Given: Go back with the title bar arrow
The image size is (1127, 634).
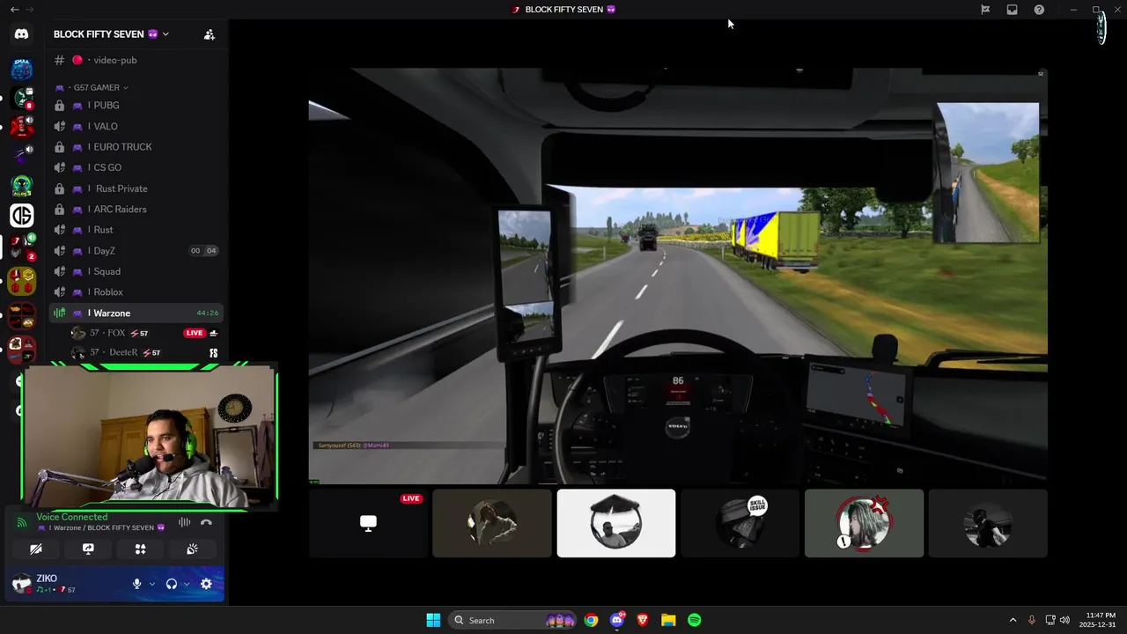Looking at the screenshot, I should click(14, 10).
